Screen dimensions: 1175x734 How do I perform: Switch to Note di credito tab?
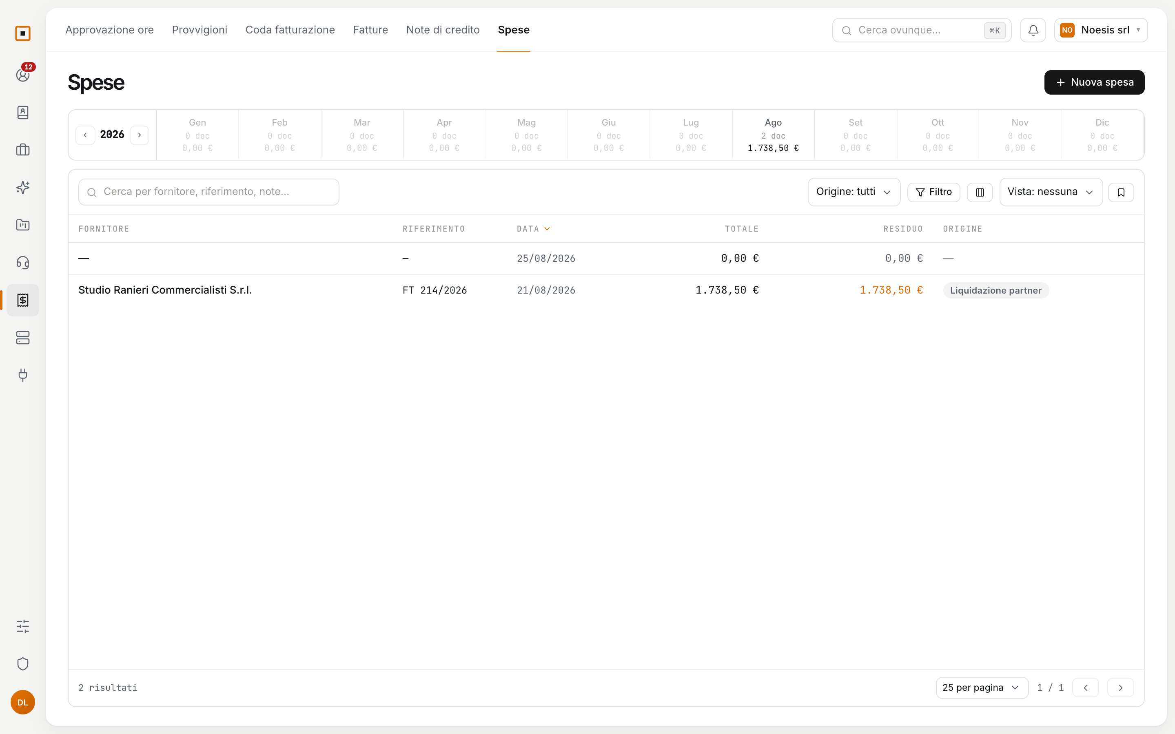click(443, 30)
